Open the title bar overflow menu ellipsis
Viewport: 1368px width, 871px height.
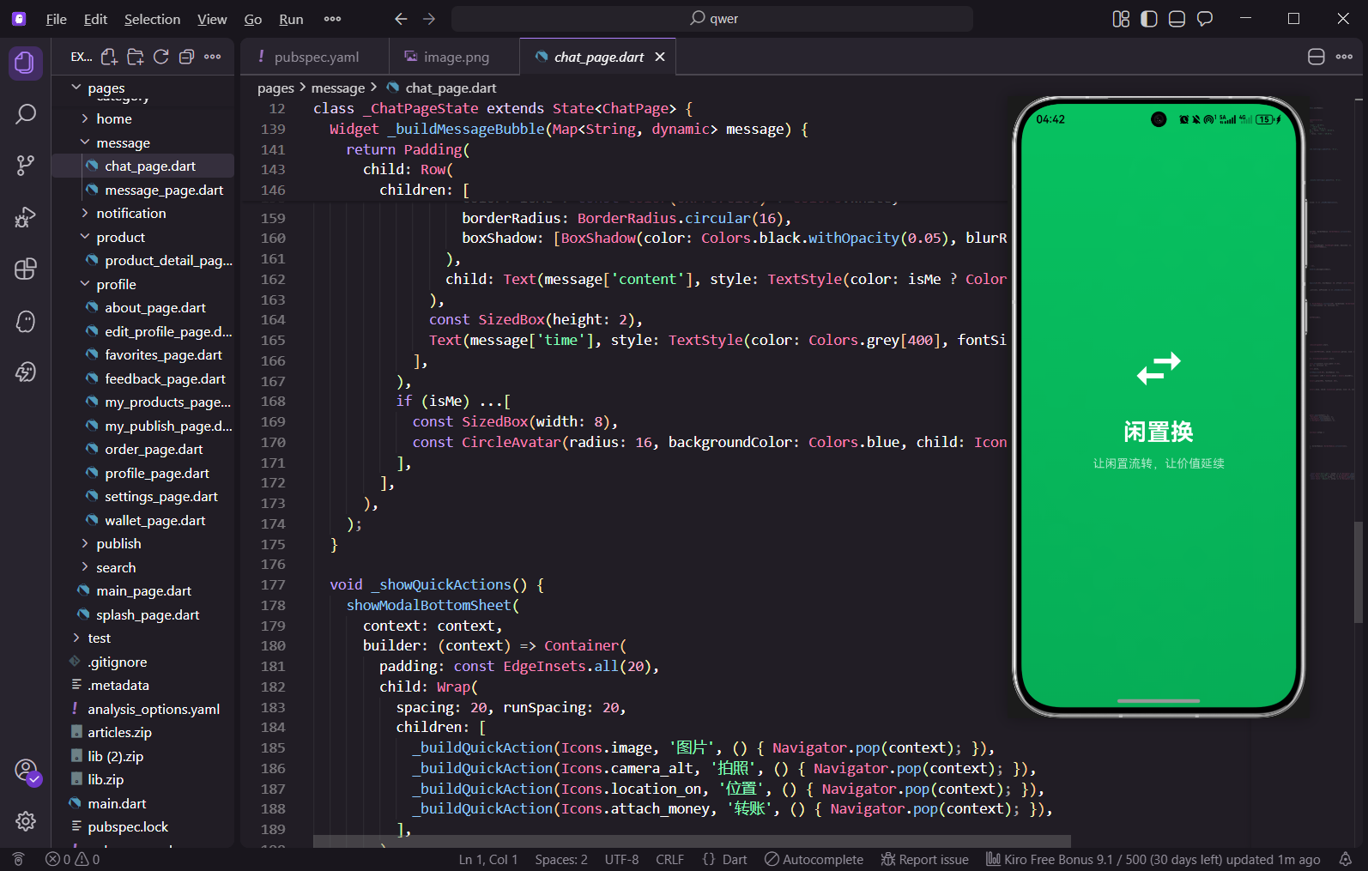[332, 19]
